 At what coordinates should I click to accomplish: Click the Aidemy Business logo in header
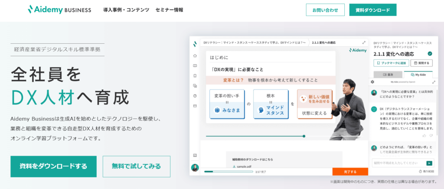59,10
